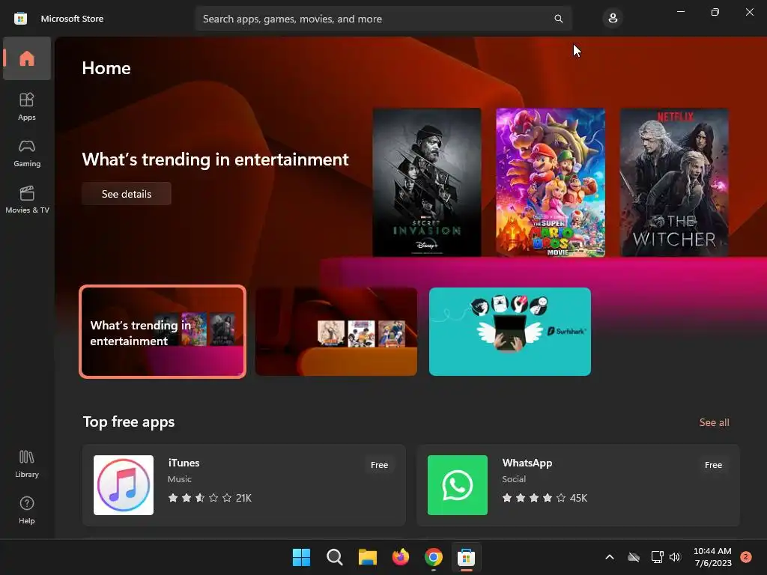The image size is (767, 575).
Task: Click Microsoft Store icon on taskbar
Action: pyautogui.click(x=466, y=557)
